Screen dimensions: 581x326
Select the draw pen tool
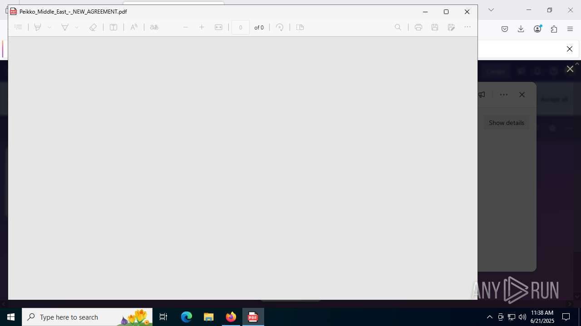65,27
